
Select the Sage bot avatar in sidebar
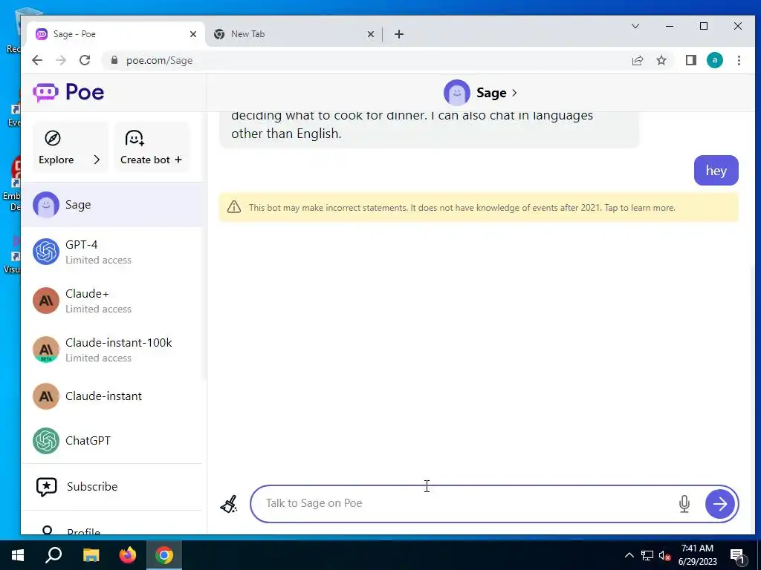tap(46, 205)
